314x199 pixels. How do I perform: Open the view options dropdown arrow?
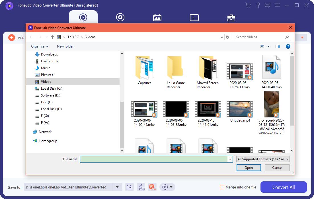coord(268,46)
